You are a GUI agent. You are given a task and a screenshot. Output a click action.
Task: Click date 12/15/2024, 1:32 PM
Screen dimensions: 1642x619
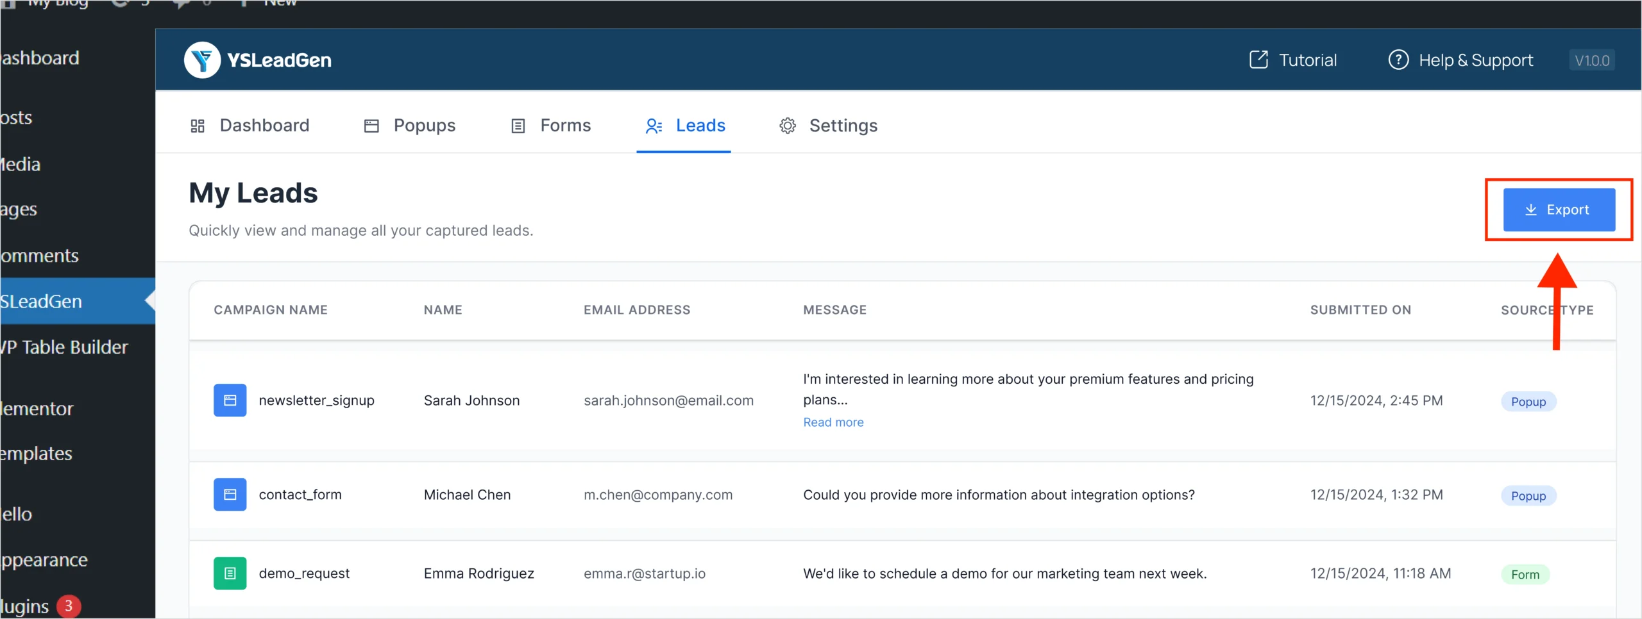[x=1376, y=495]
